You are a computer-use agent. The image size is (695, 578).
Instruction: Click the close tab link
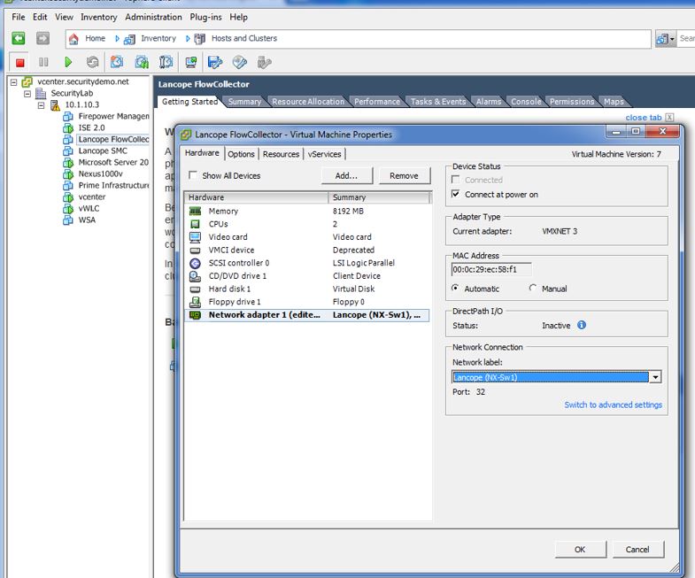pos(643,118)
